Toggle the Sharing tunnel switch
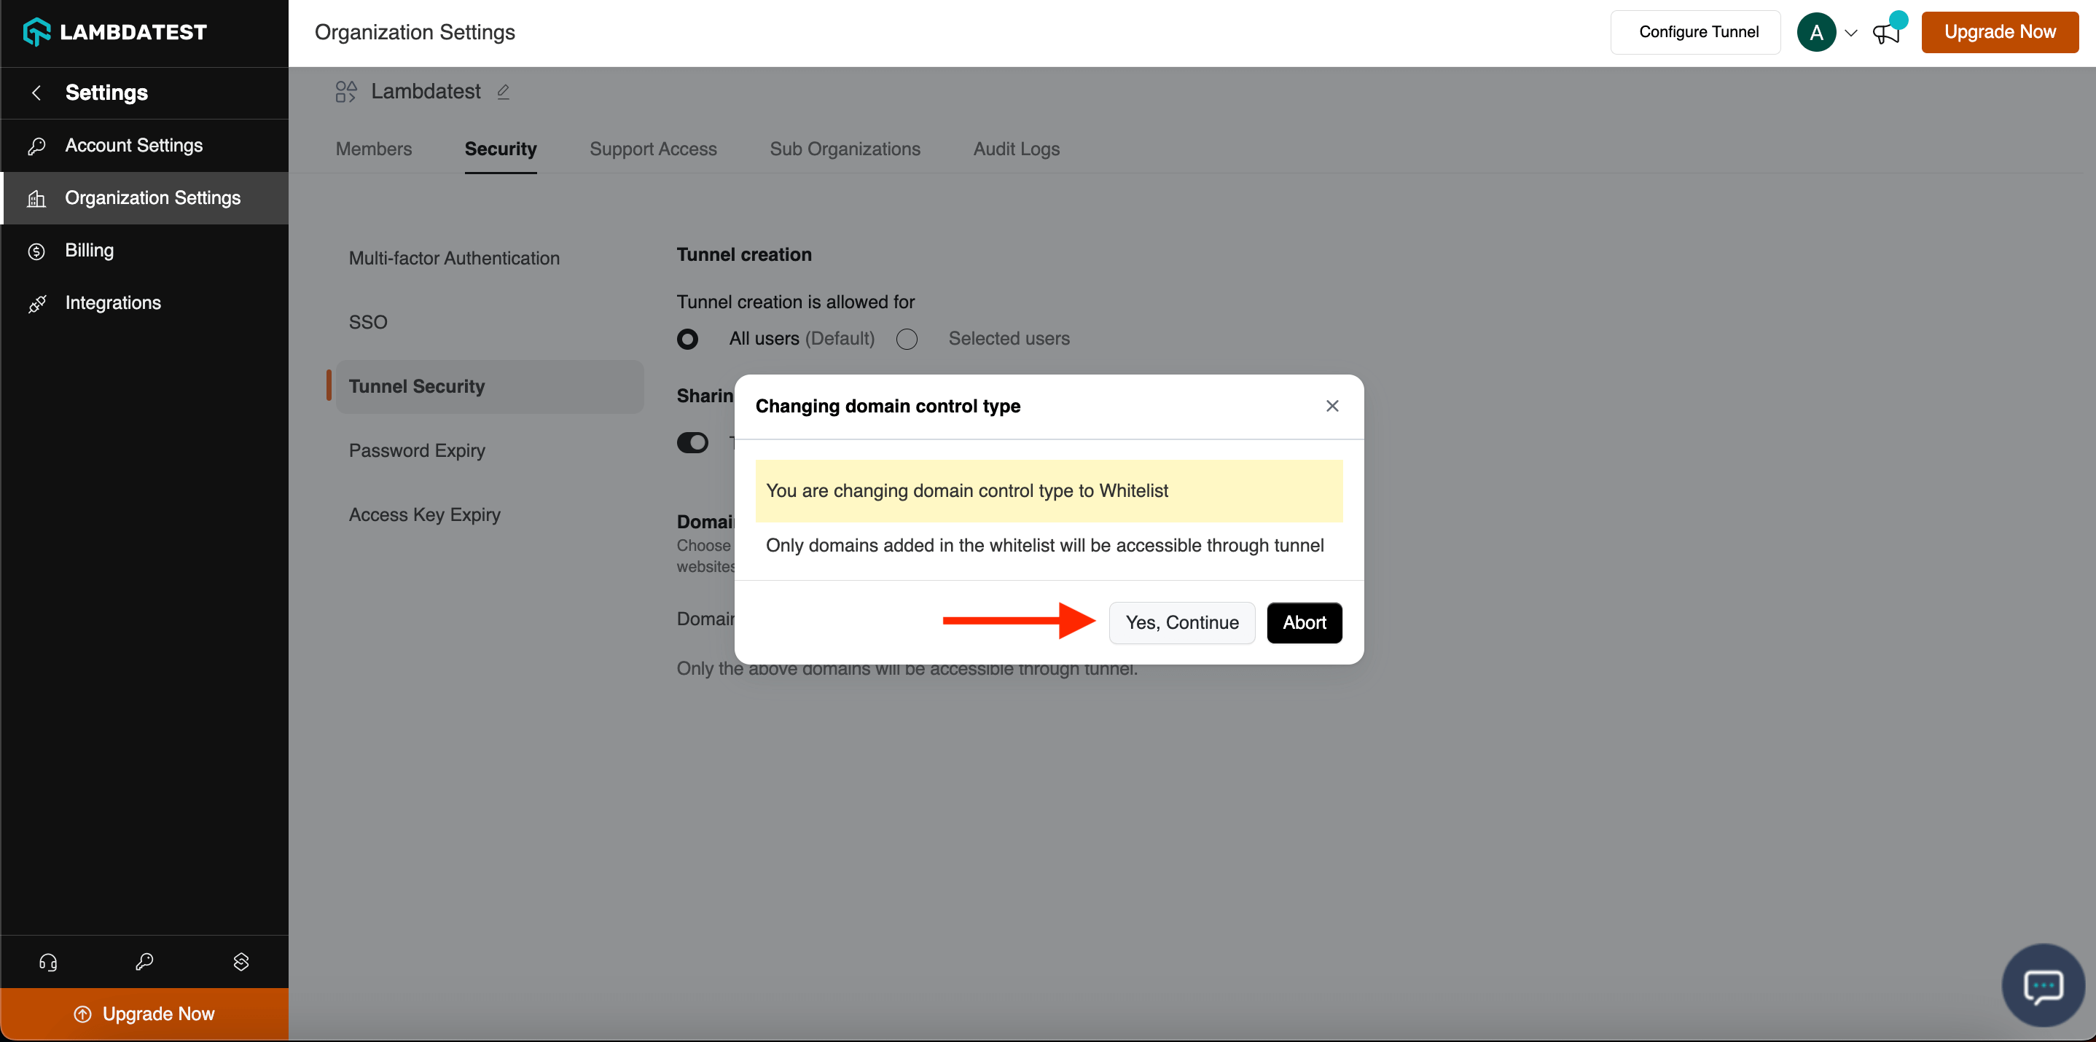The height and width of the screenshot is (1042, 2096). [692, 442]
